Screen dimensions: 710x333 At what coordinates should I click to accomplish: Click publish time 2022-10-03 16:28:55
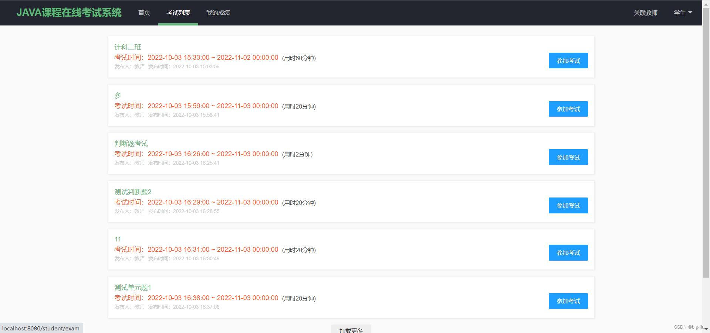pyautogui.click(x=196, y=211)
